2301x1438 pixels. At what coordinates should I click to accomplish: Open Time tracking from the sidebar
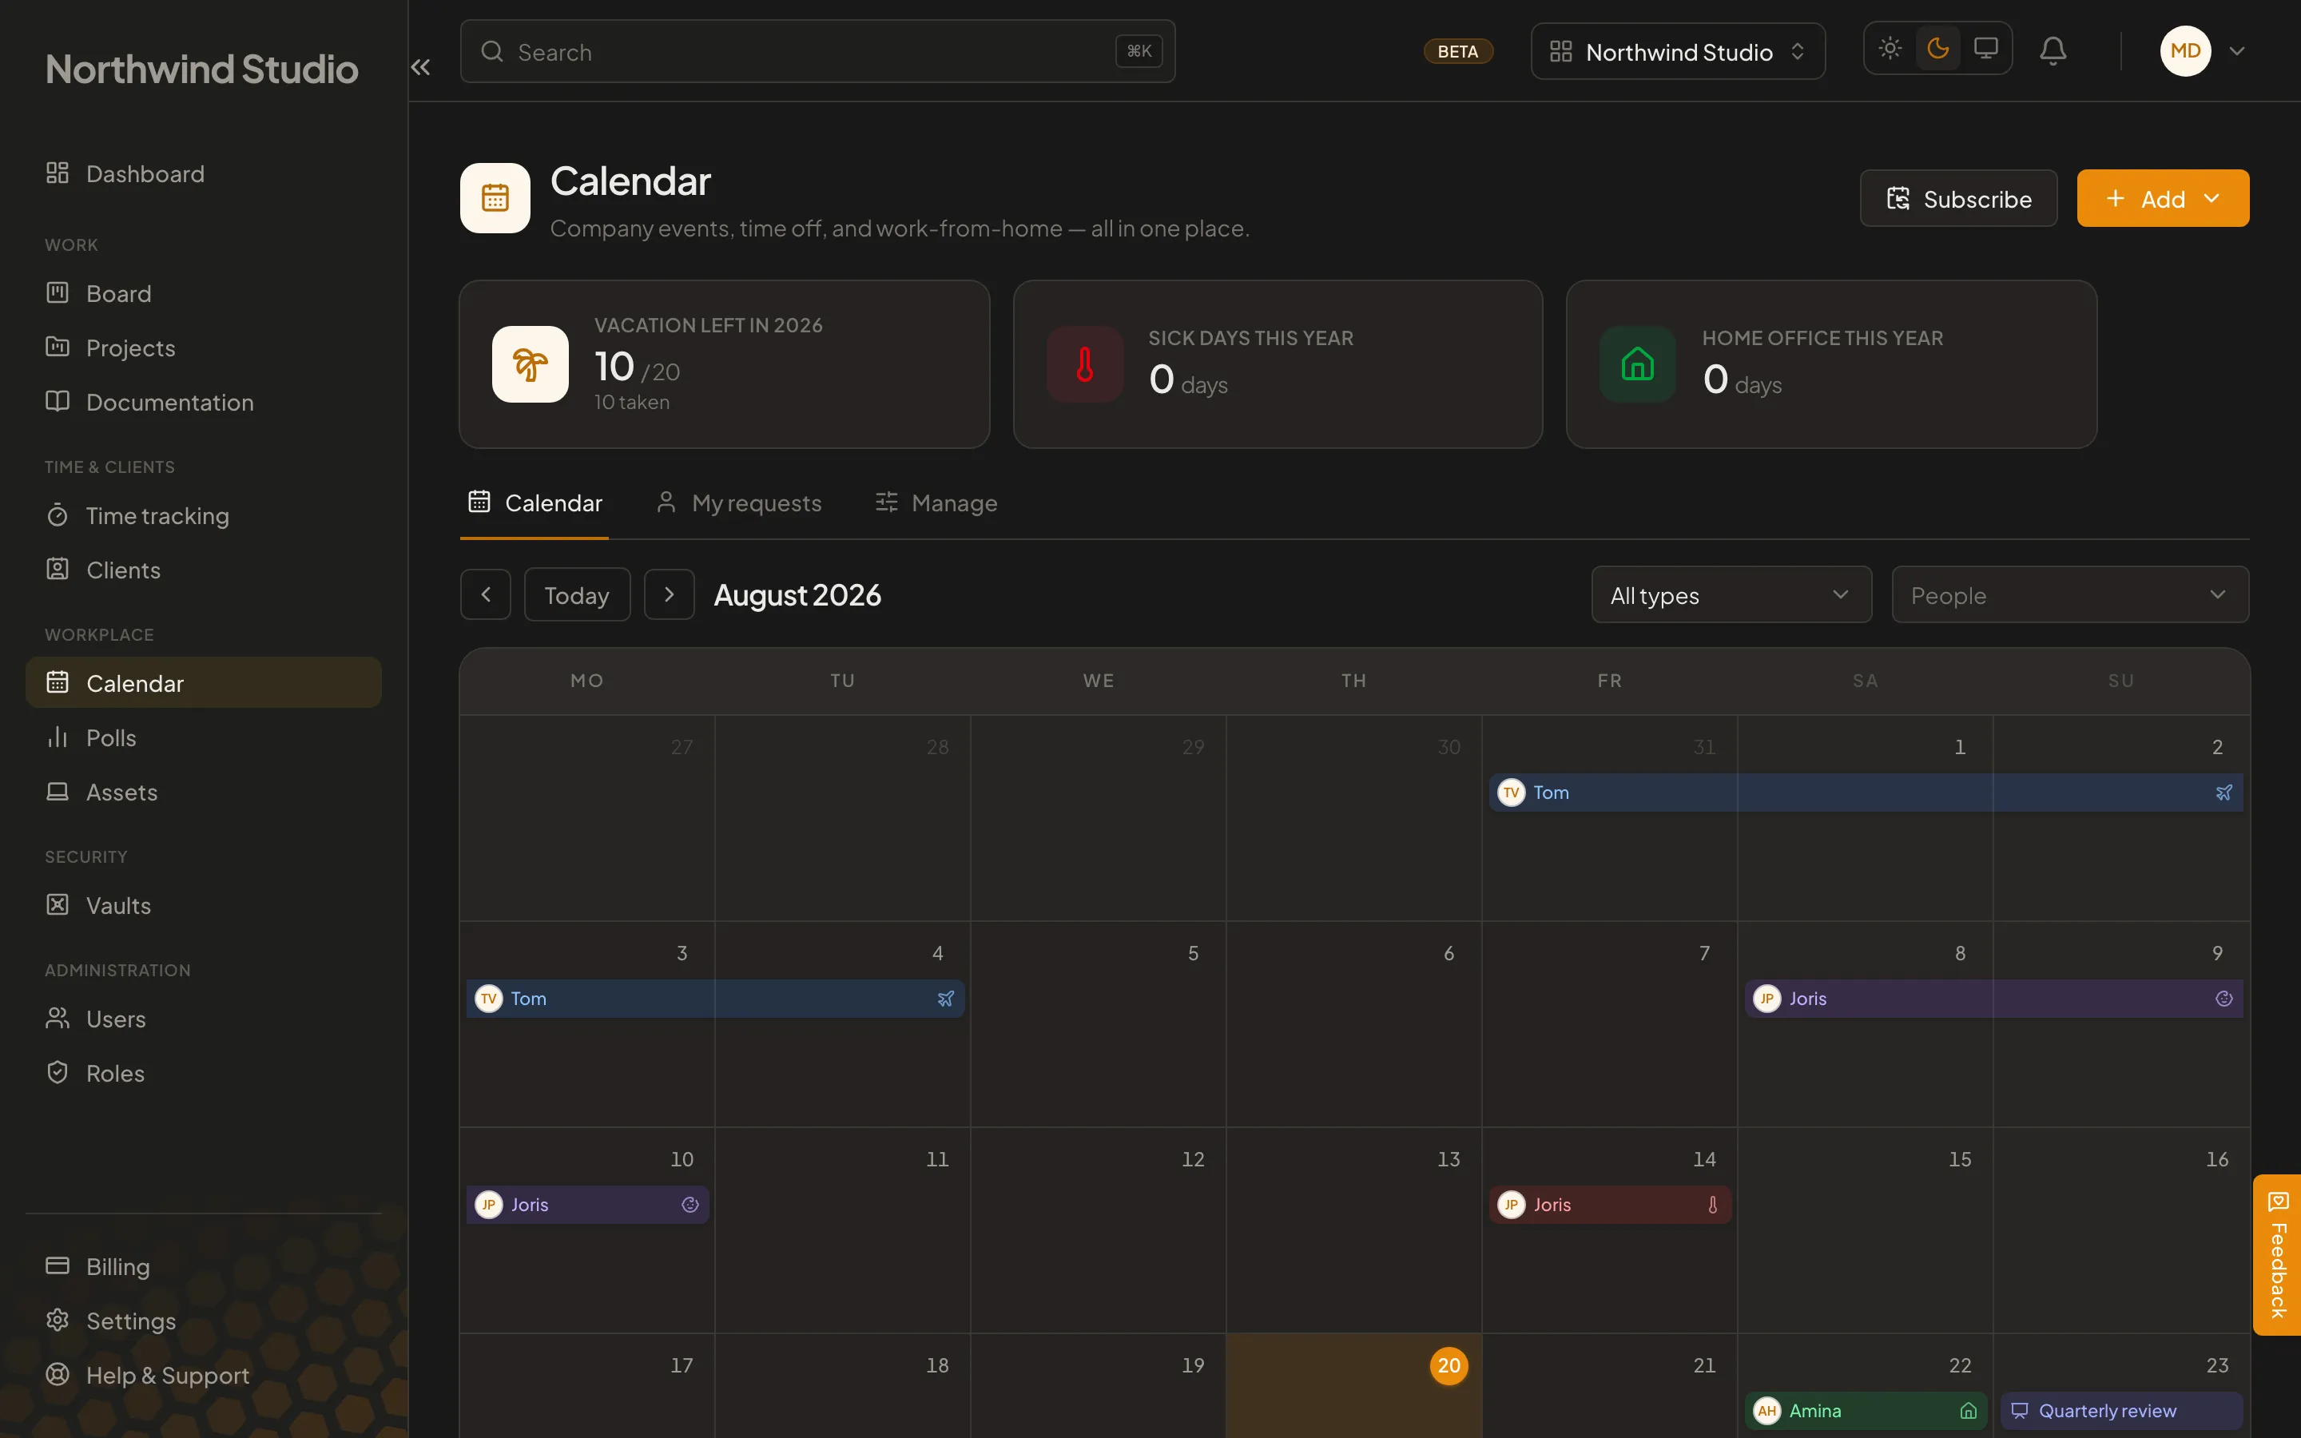click(x=204, y=515)
